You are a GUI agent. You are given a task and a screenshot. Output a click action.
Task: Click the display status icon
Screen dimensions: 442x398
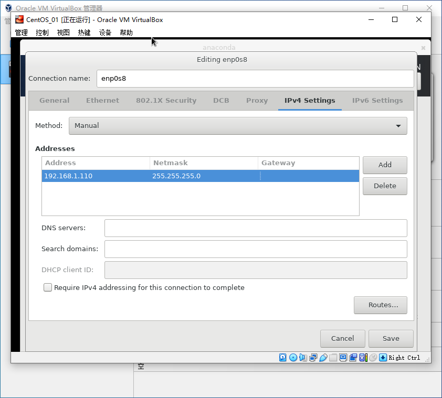[343, 358]
